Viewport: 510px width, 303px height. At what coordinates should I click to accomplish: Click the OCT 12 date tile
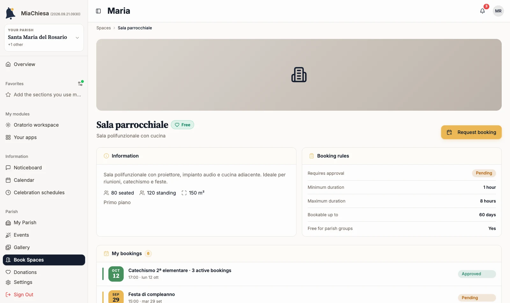tap(116, 274)
